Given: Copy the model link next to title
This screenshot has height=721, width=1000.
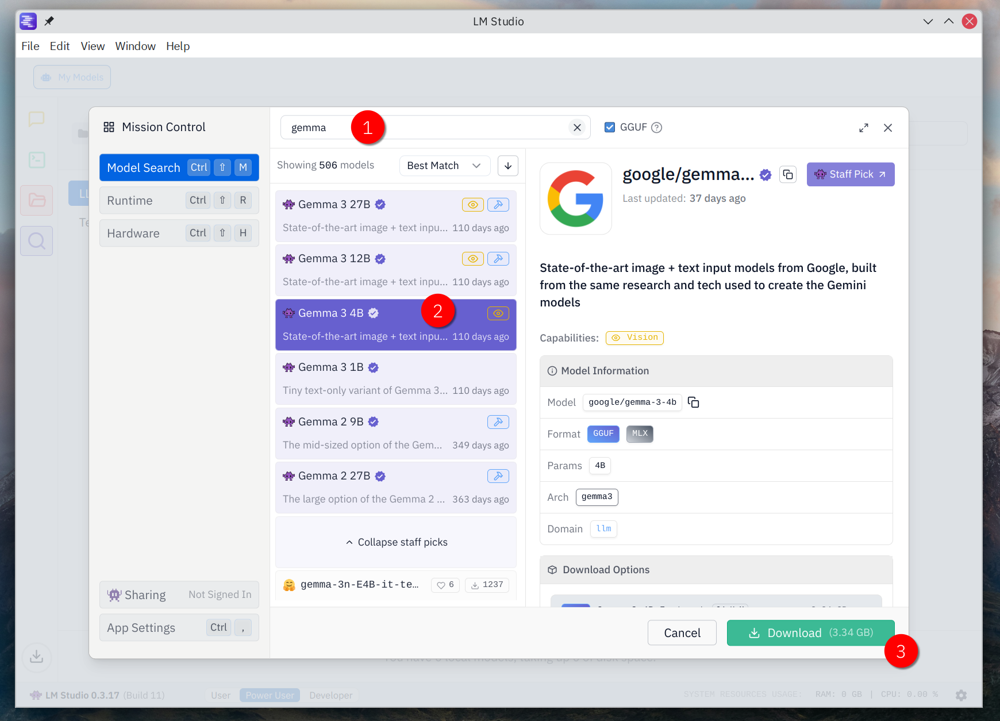Looking at the screenshot, I should point(788,175).
